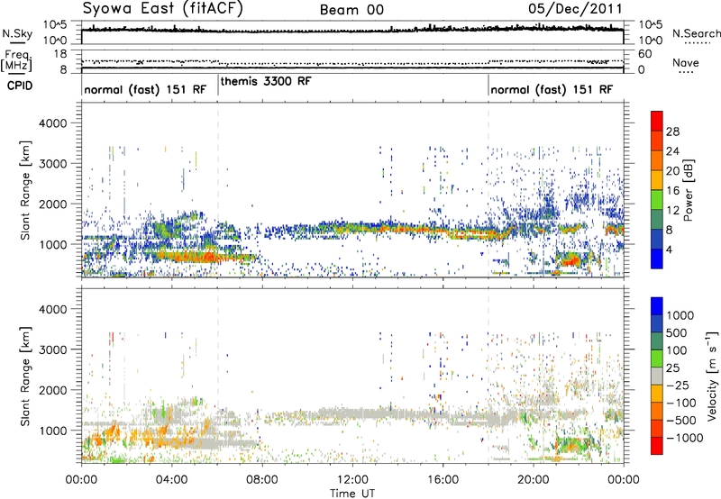
Task: Click the blue bottom segment of power colorbar
Action: click(657, 259)
